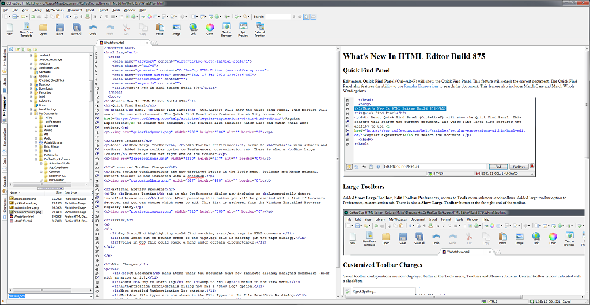This screenshot has height=305, width=590.
Task: Open the All Files type filter dropdown
Action: pos(90,296)
